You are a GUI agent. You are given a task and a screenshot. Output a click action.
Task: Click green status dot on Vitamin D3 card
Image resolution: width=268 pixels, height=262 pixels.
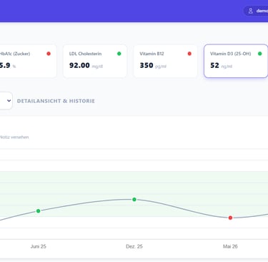click(260, 54)
